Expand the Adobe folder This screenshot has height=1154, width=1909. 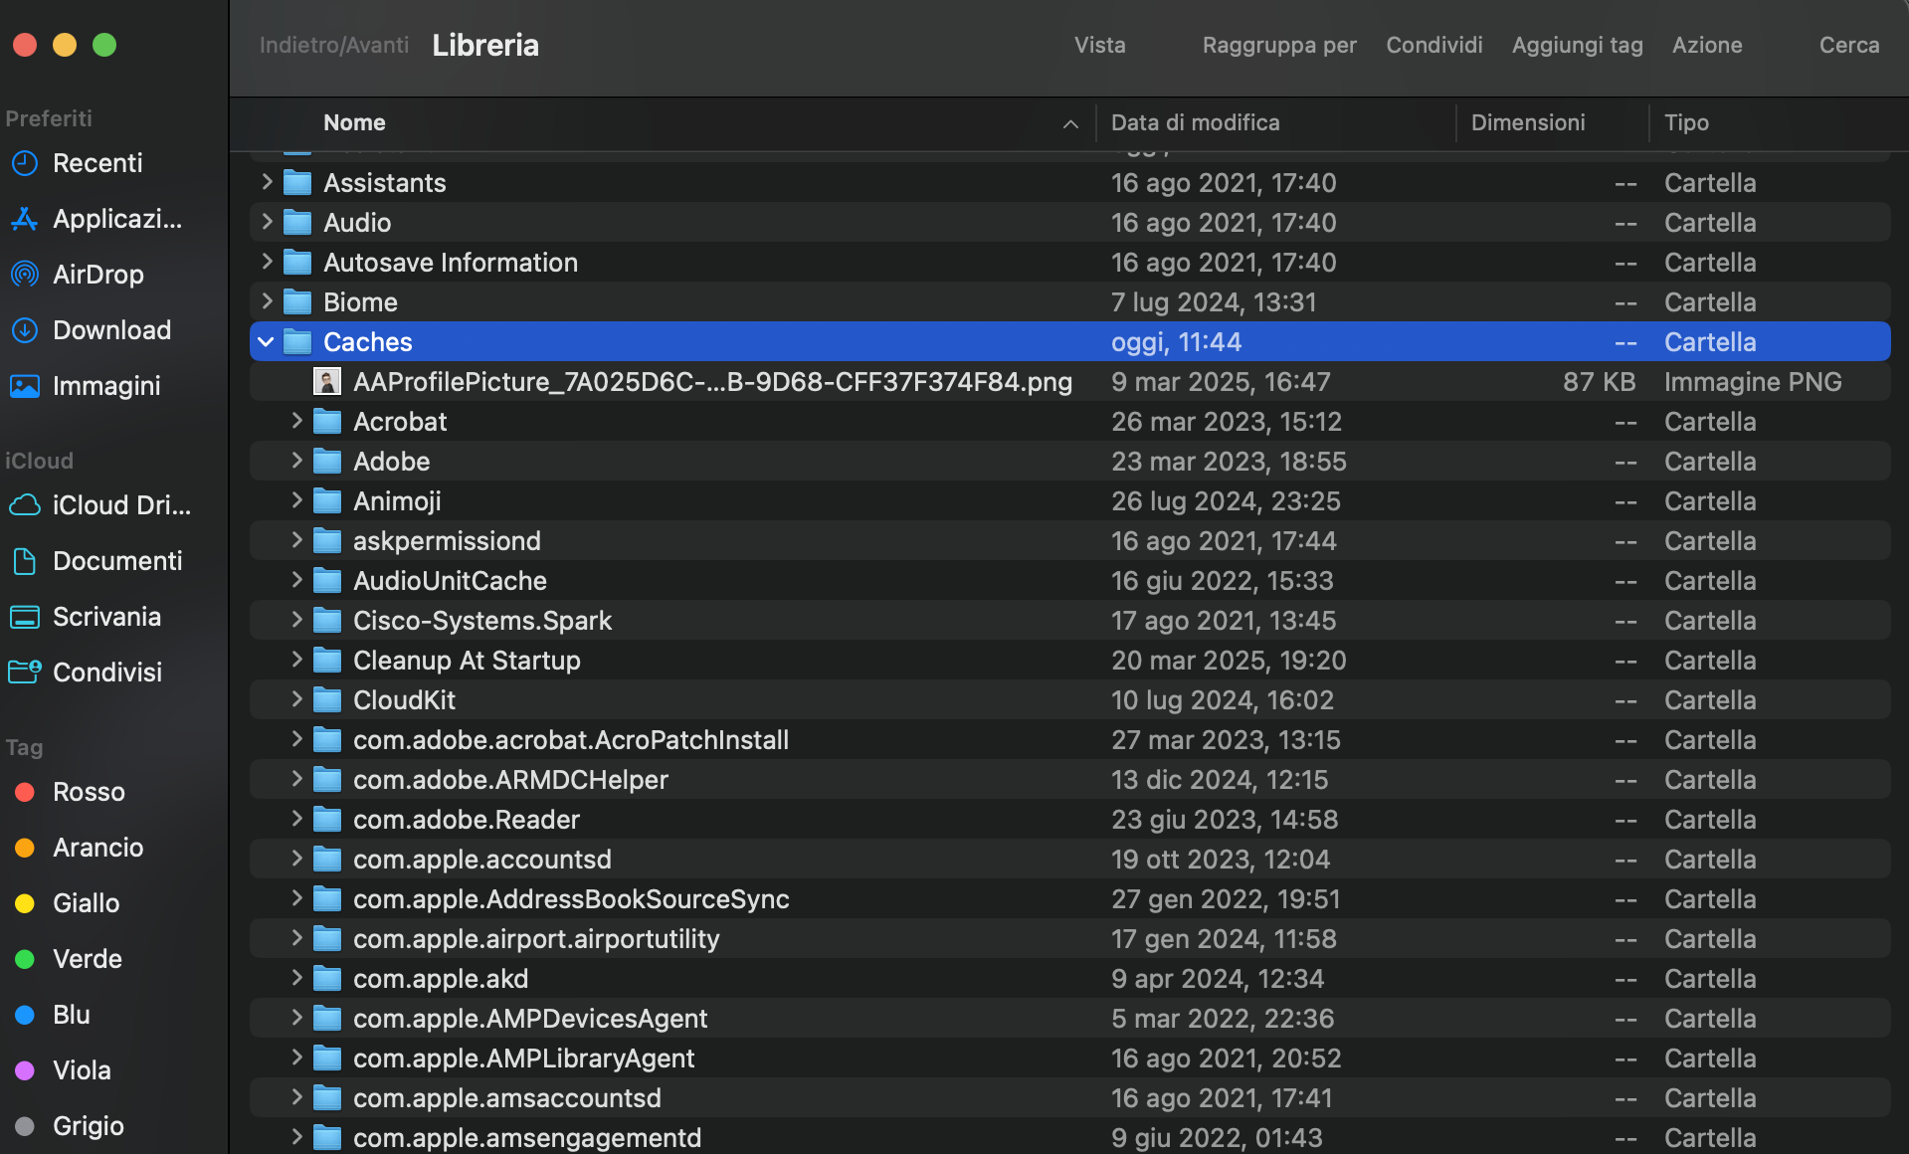click(295, 461)
